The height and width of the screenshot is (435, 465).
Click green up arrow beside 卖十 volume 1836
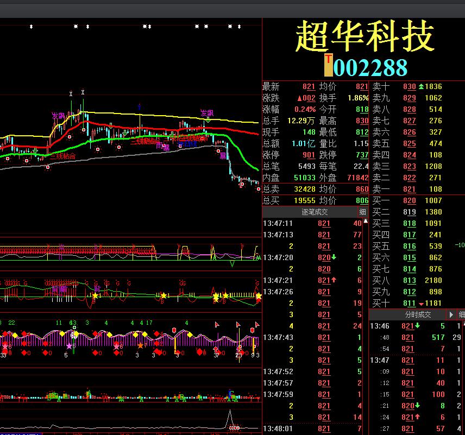[421, 86]
